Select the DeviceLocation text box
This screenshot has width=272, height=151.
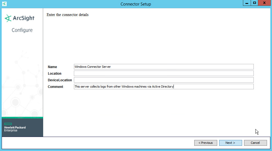click(163, 80)
